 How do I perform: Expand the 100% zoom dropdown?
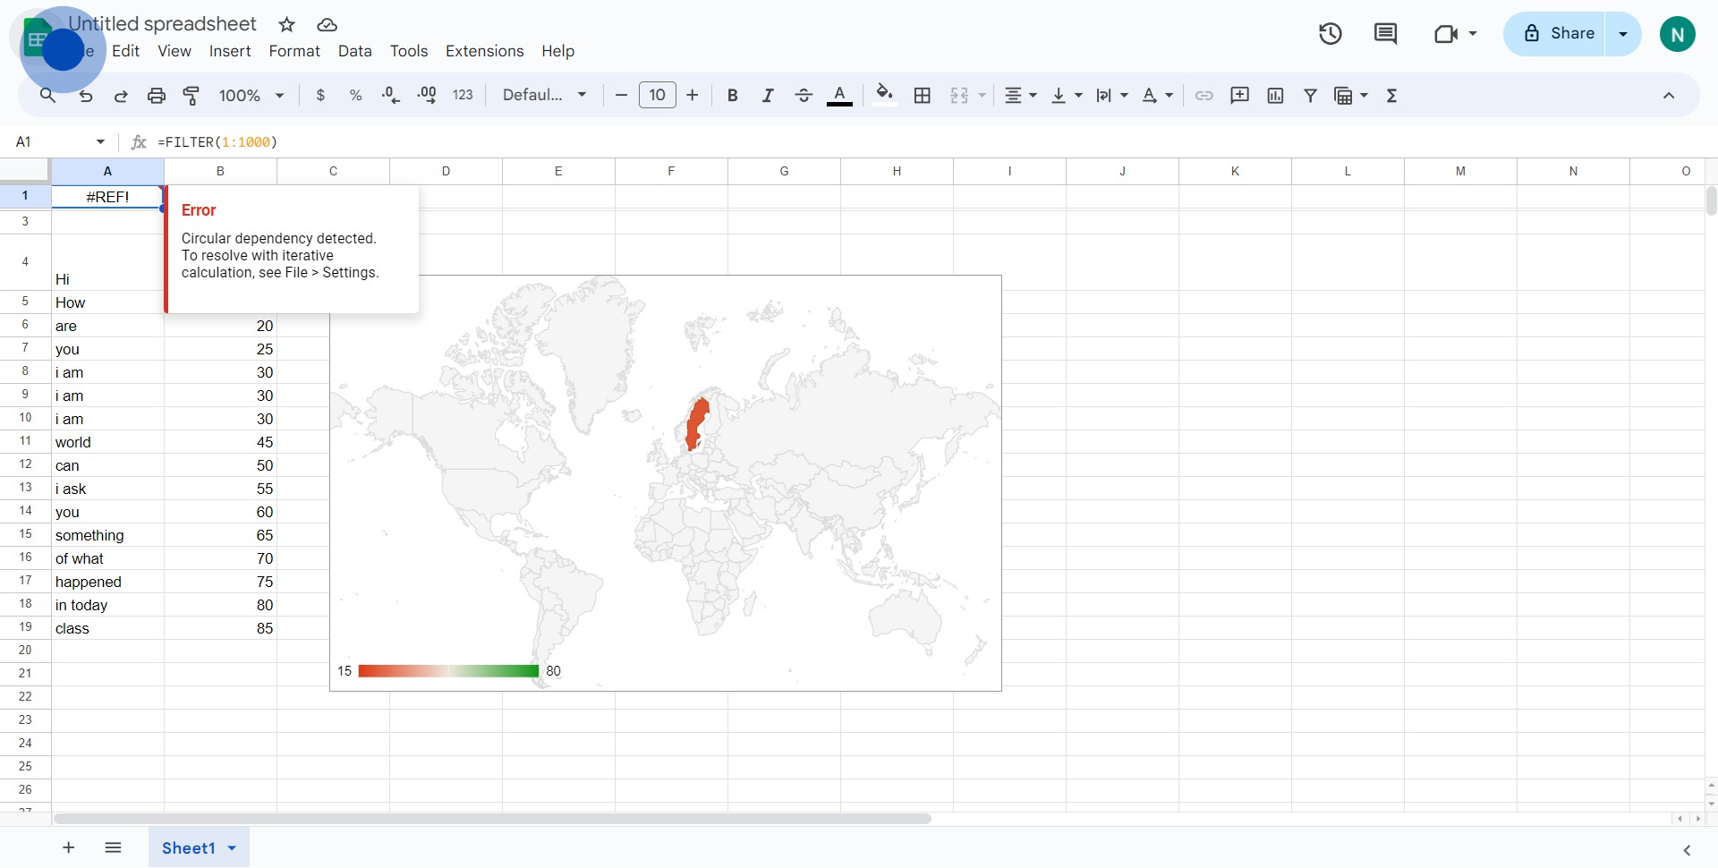[251, 96]
